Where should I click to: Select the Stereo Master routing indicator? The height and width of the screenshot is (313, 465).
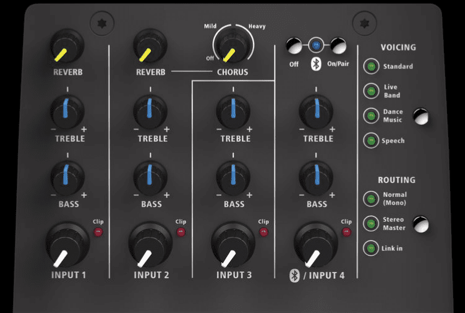click(x=371, y=223)
